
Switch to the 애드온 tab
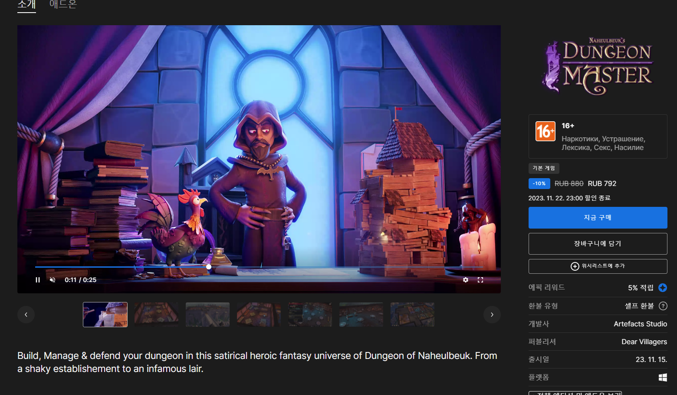tap(63, 5)
